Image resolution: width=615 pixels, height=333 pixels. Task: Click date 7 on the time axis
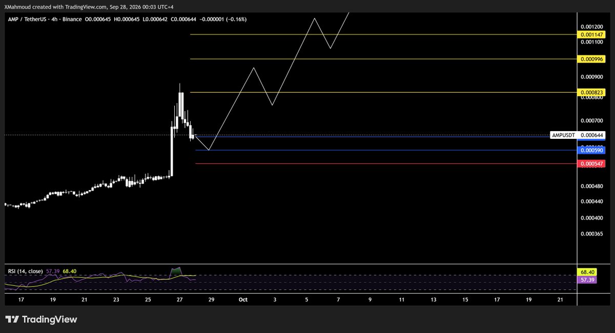338,299
